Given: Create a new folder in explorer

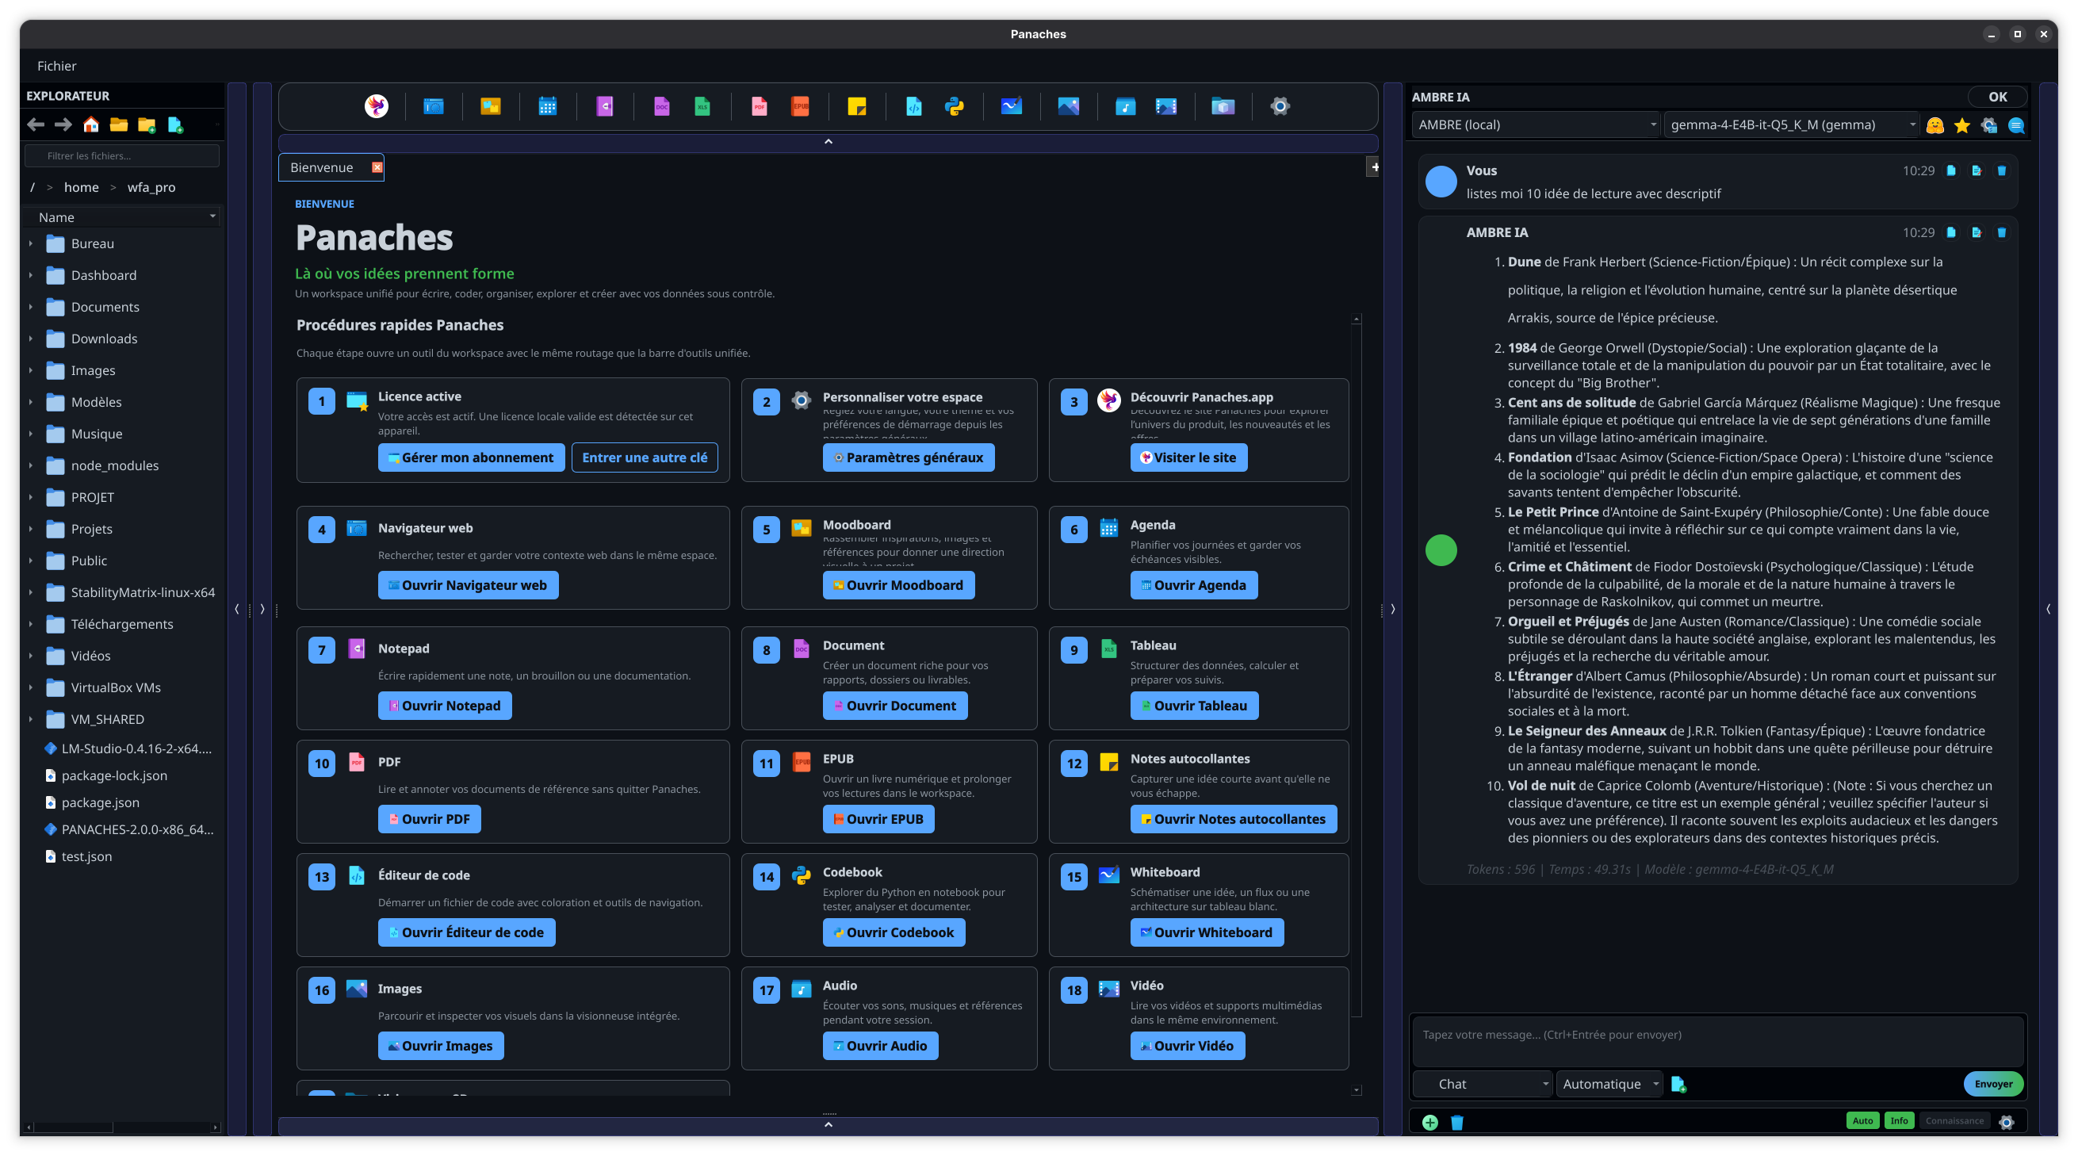Looking at the screenshot, I should click(x=147, y=124).
